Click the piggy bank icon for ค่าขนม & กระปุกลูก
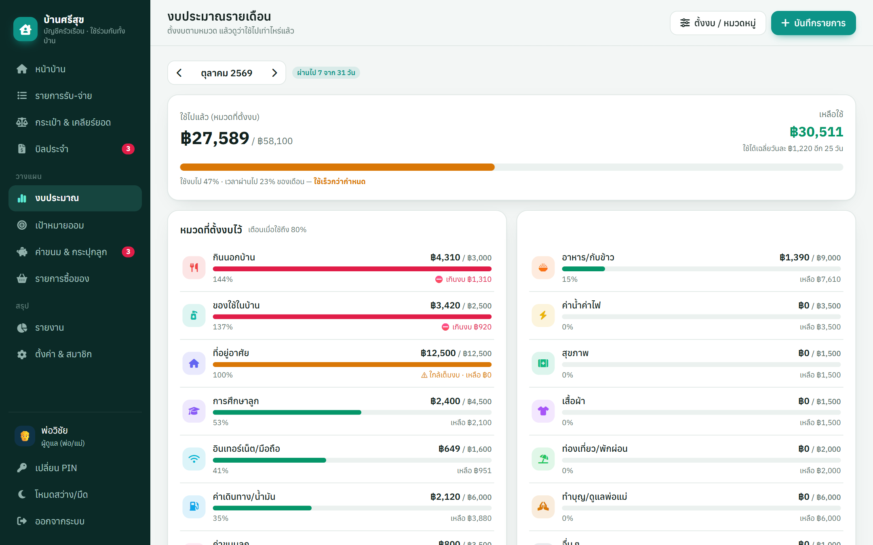 point(22,252)
